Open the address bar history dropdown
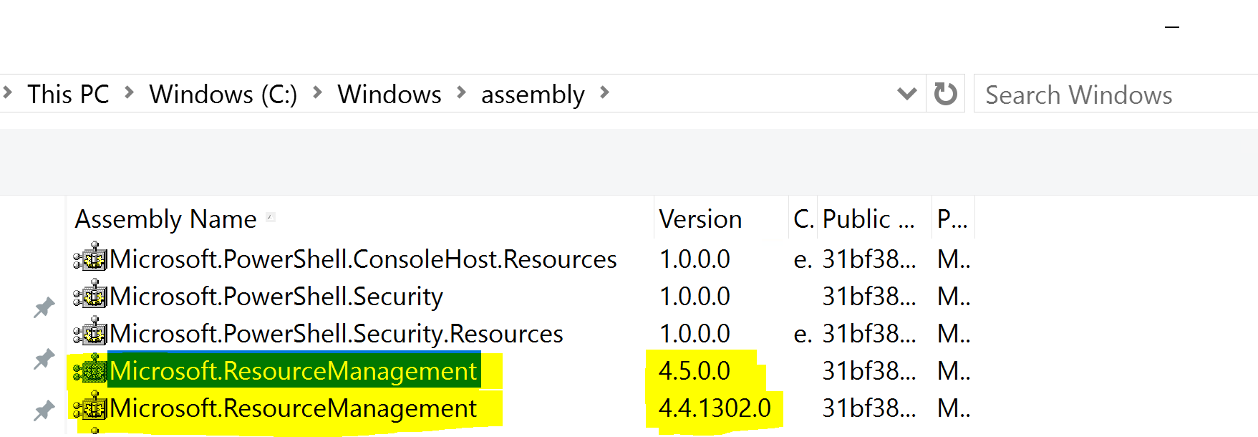 [x=907, y=94]
